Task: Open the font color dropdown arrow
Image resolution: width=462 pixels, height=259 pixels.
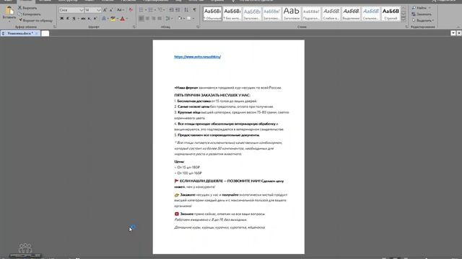Action: [127, 19]
